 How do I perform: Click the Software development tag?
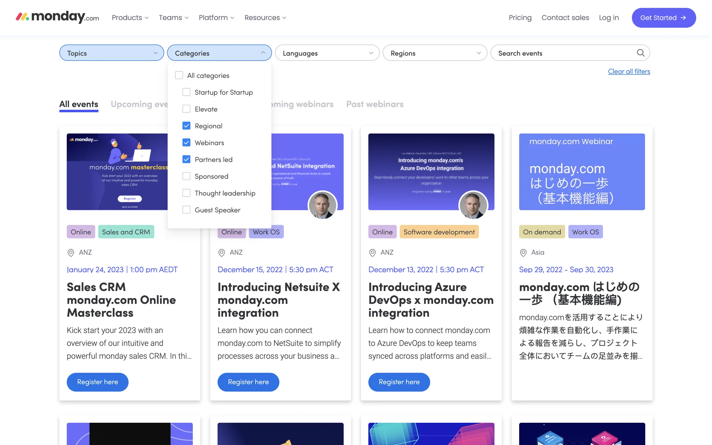click(439, 232)
